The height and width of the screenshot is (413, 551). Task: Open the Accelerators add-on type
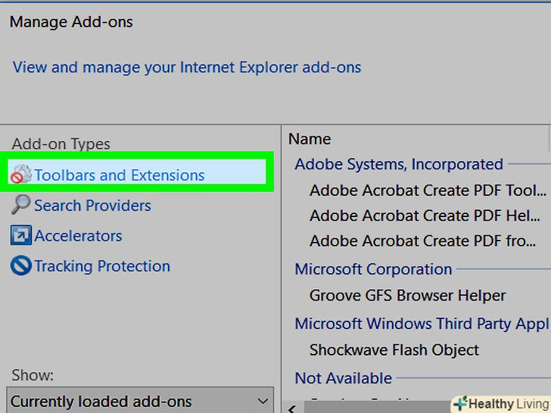coord(78,236)
